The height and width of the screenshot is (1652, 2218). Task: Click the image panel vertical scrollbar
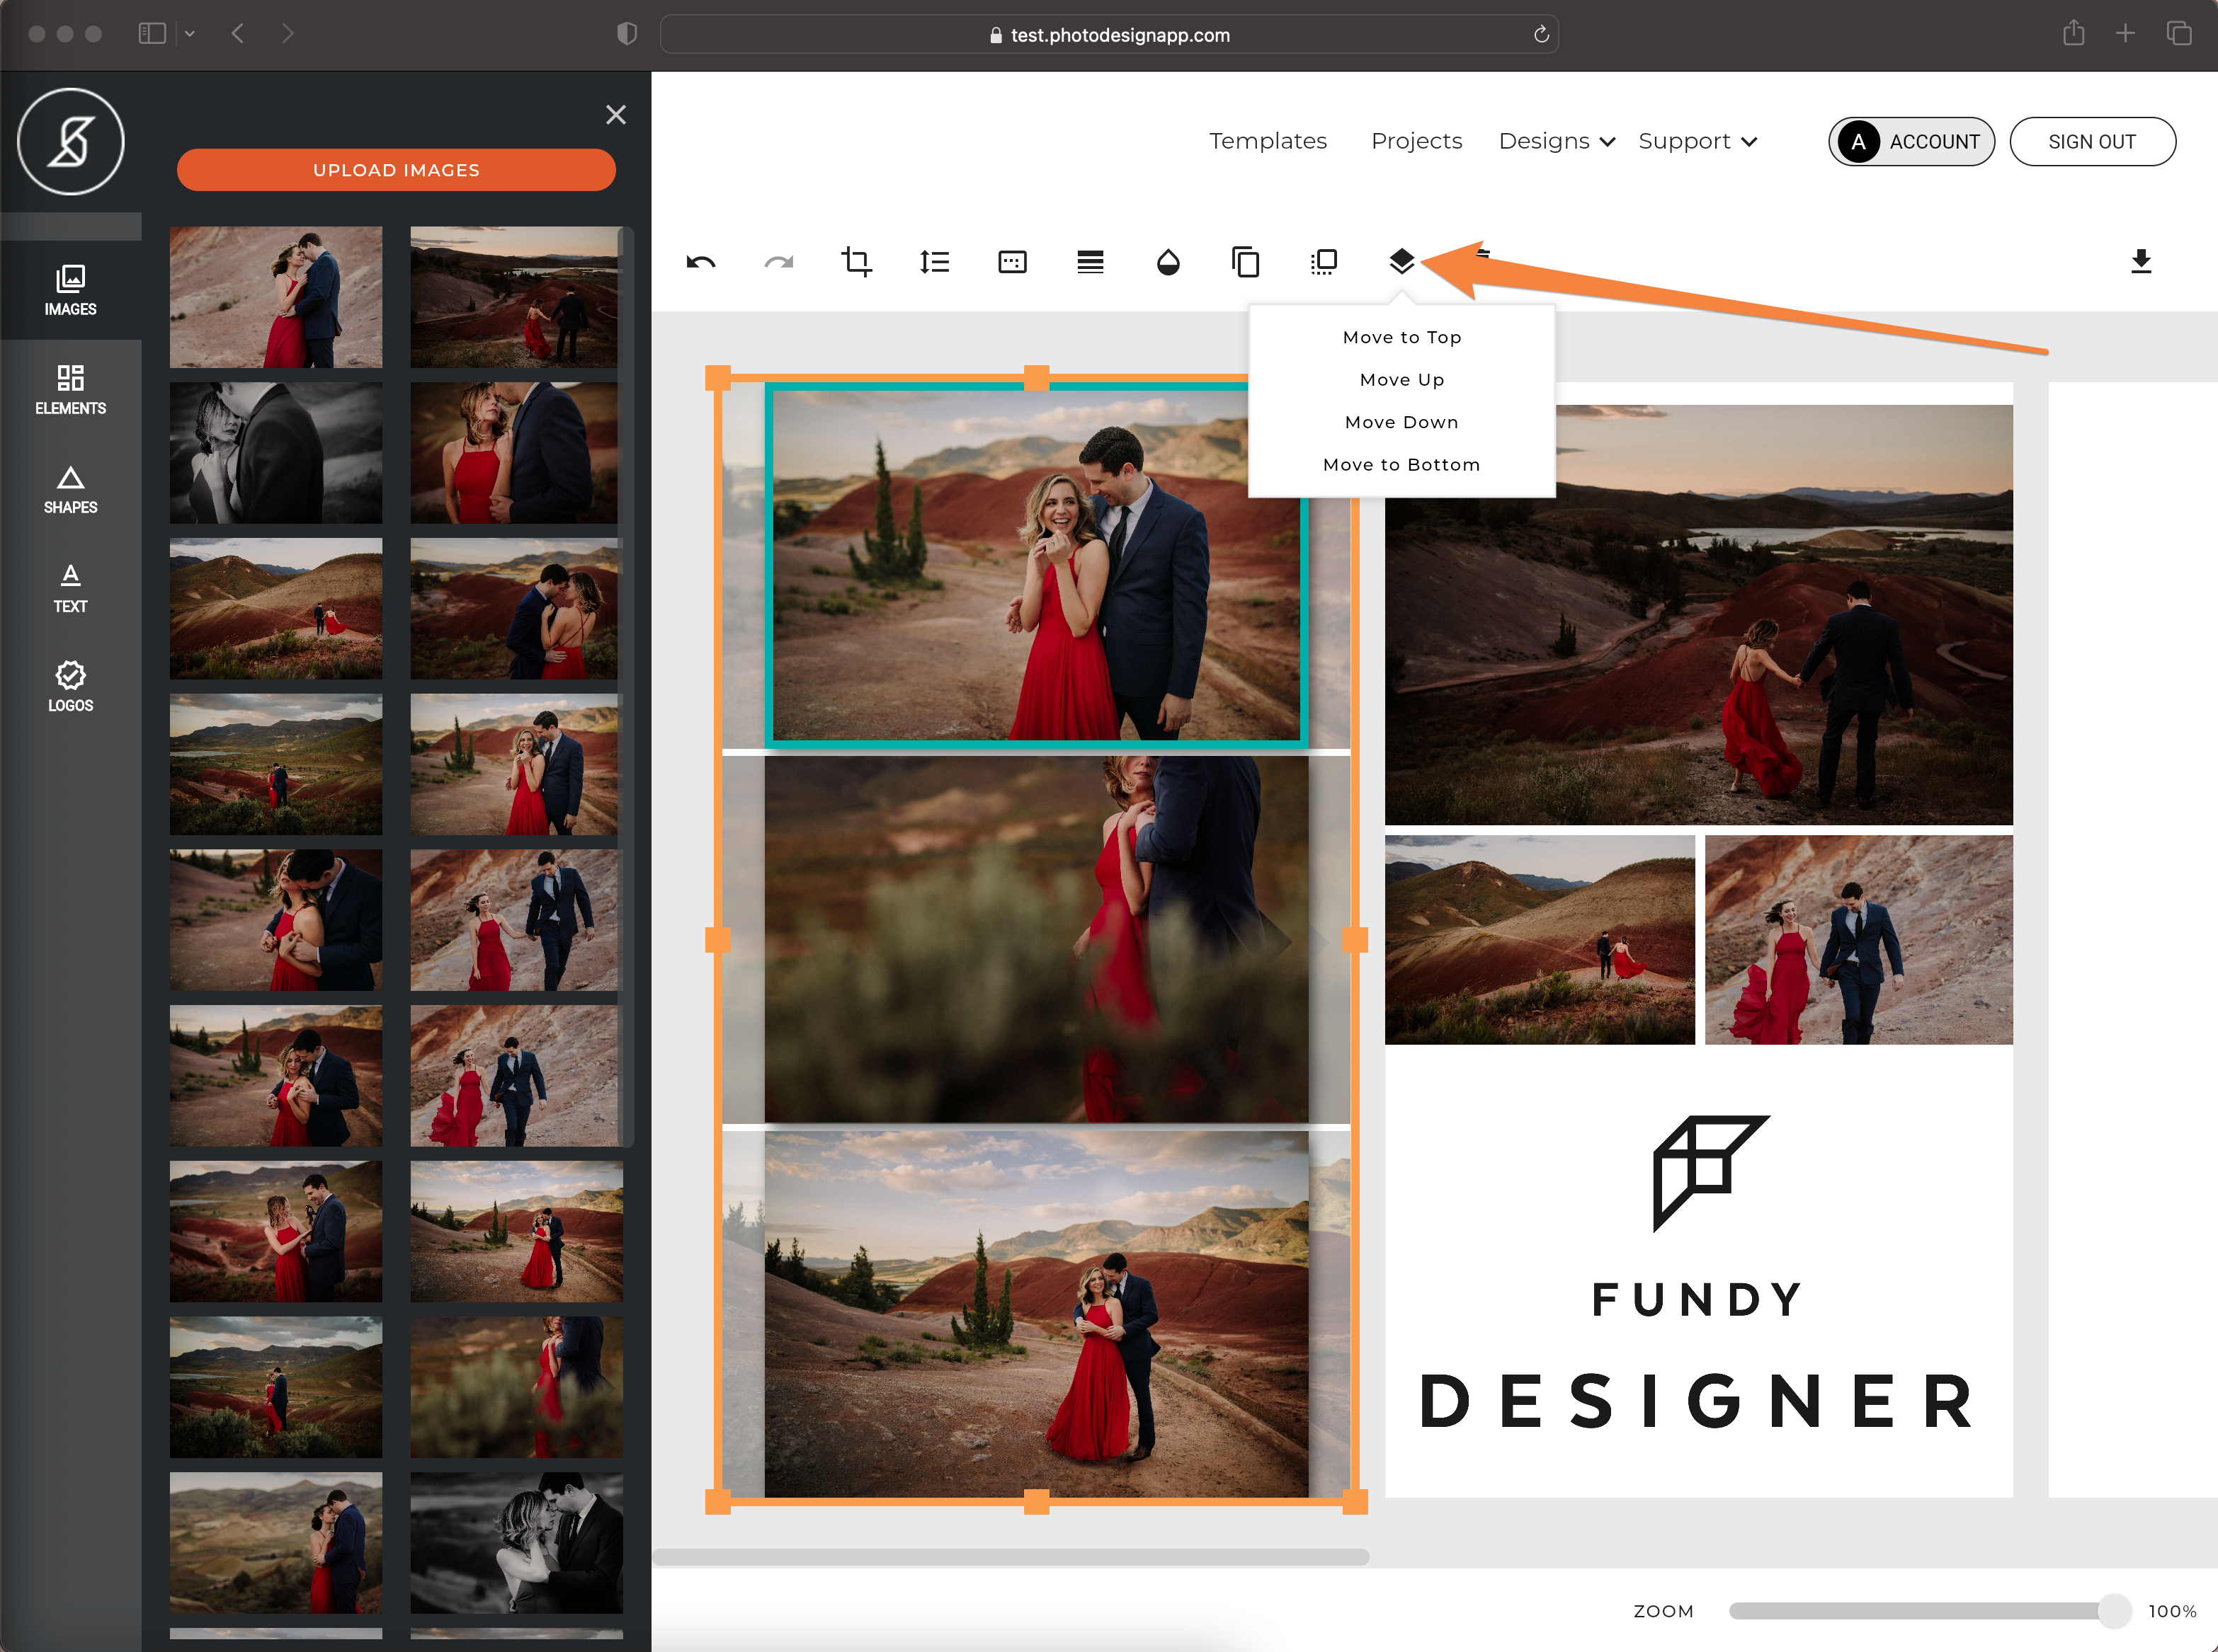click(627, 686)
